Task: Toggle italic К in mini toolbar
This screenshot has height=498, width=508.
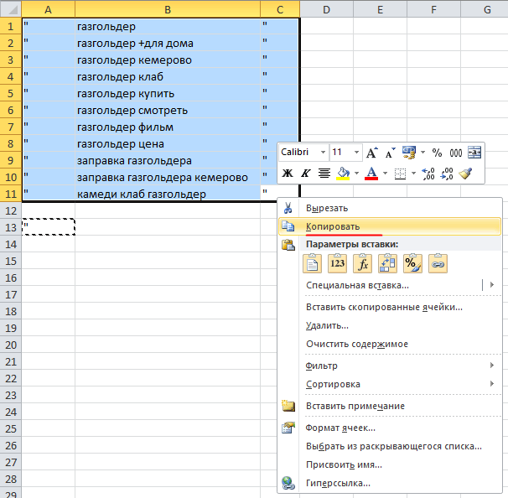Action: [x=305, y=173]
